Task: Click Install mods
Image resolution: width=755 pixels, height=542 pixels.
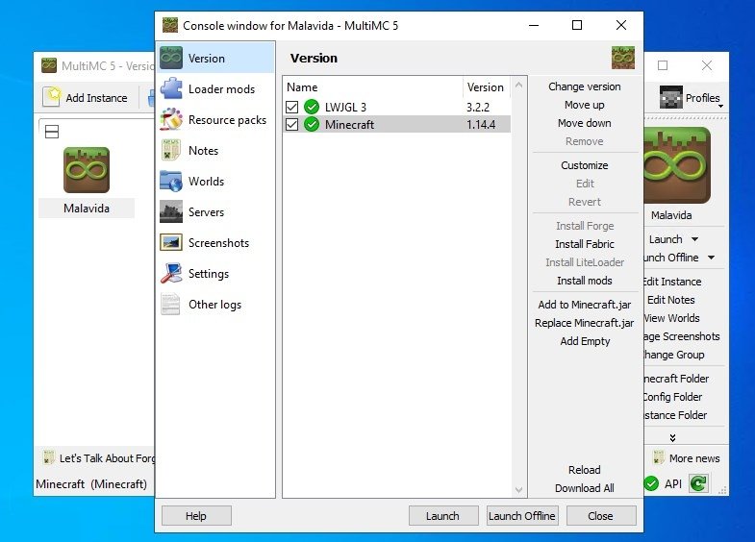Action: [x=585, y=281]
